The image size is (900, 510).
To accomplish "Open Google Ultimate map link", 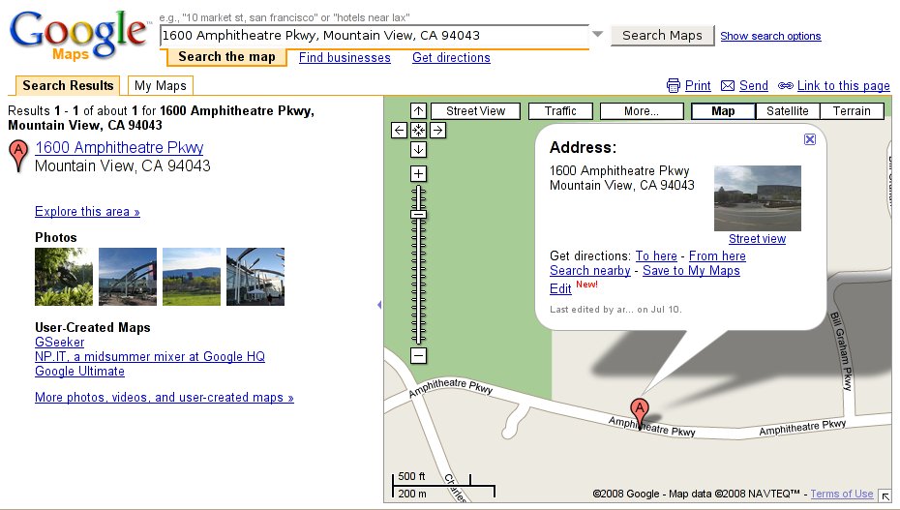I will tap(79, 372).
